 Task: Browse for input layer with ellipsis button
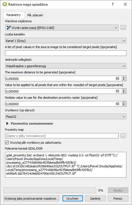point(123,28)
